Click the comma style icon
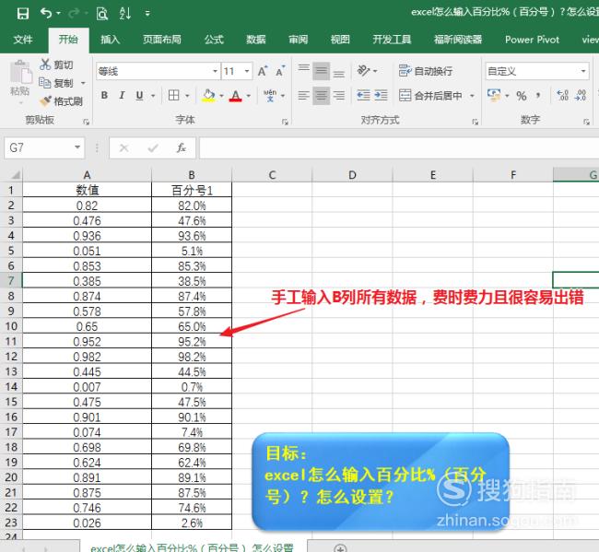Viewport: 599px width, 552px height. point(539,96)
